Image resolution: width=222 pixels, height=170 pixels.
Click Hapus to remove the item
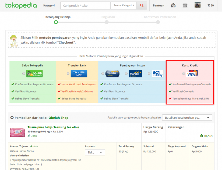pos(208,136)
